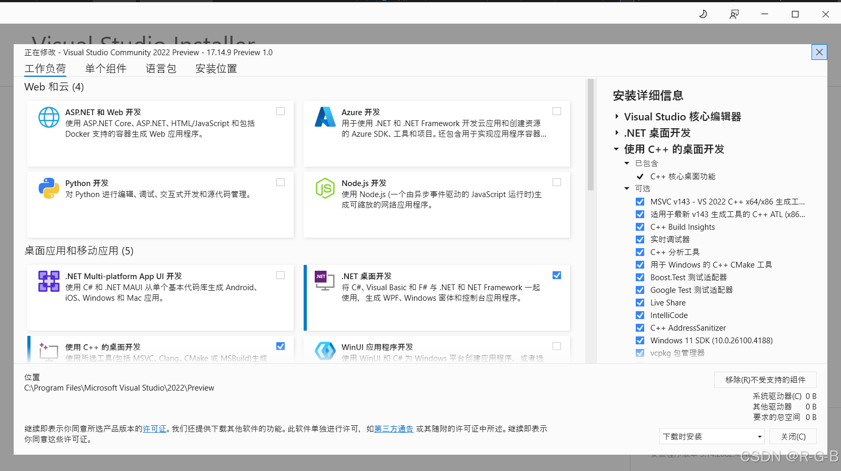Uncheck the C++ ATL v143 option

coord(640,214)
